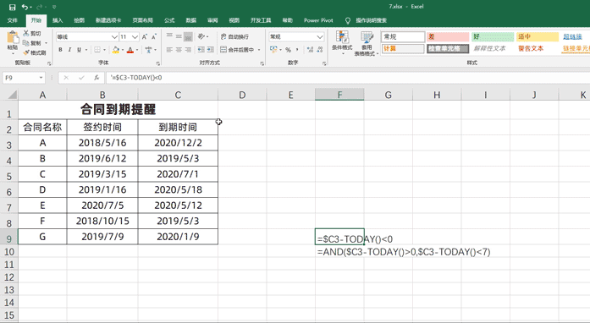Toggle Bold formatting
This screenshot has width=590, height=323.
pos(60,50)
